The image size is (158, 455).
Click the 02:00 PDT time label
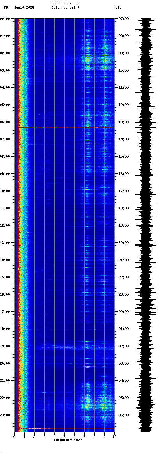point(5,53)
